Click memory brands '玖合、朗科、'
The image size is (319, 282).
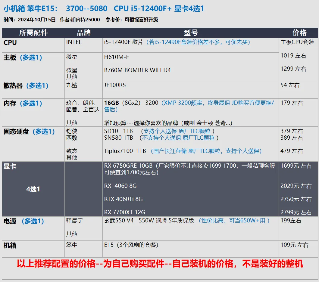point(82,103)
